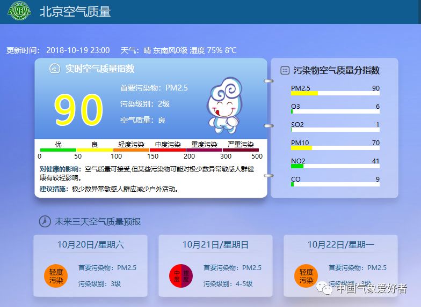
Task: Open the 10月22日/星期一 forecast card header
Action: pos(340,244)
